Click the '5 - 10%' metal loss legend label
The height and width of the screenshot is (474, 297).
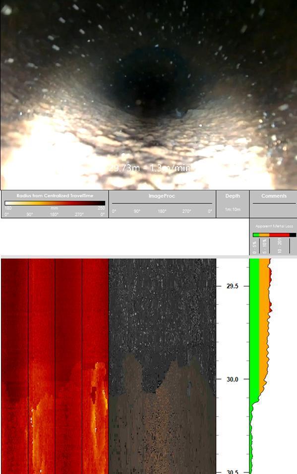[265, 247]
